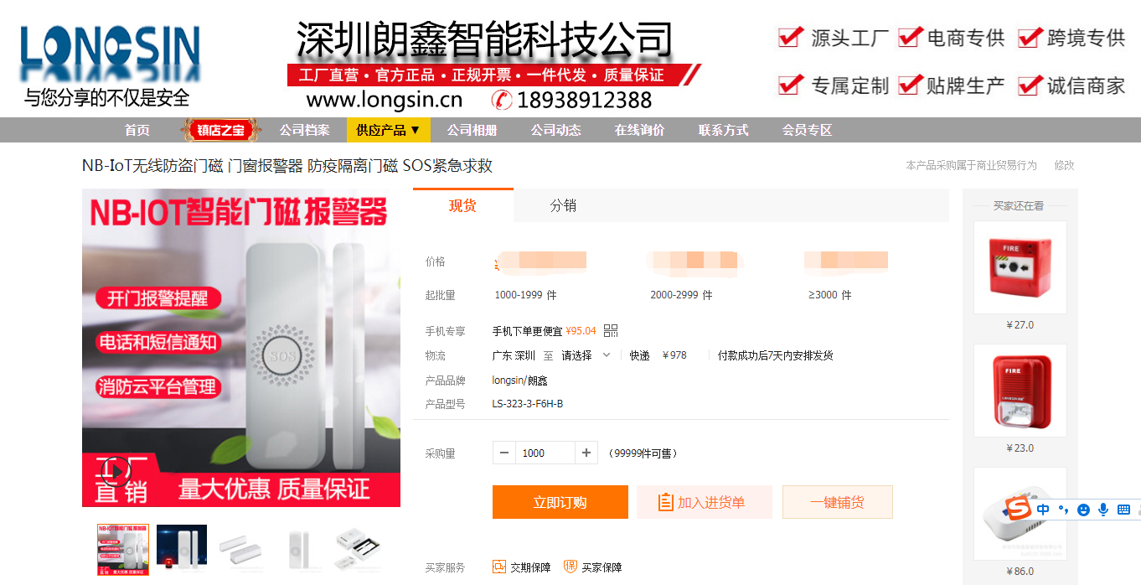Click the Sogou input method S icon
1141x585 pixels.
pyautogui.click(x=1017, y=508)
